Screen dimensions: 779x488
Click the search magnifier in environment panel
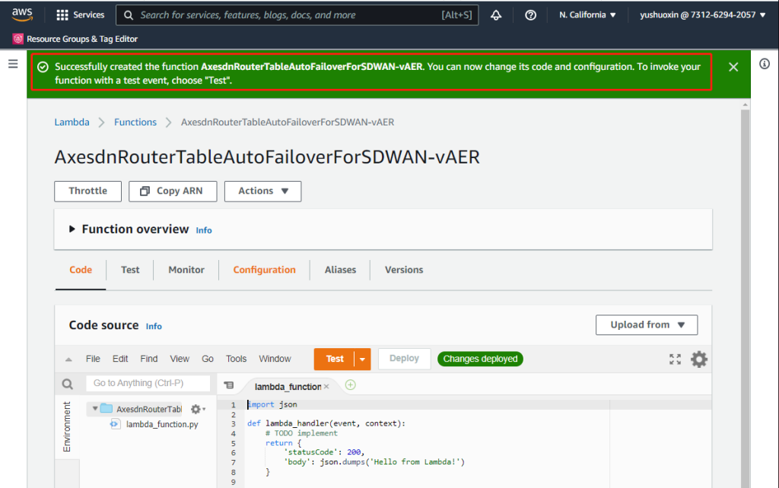(x=68, y=385)
